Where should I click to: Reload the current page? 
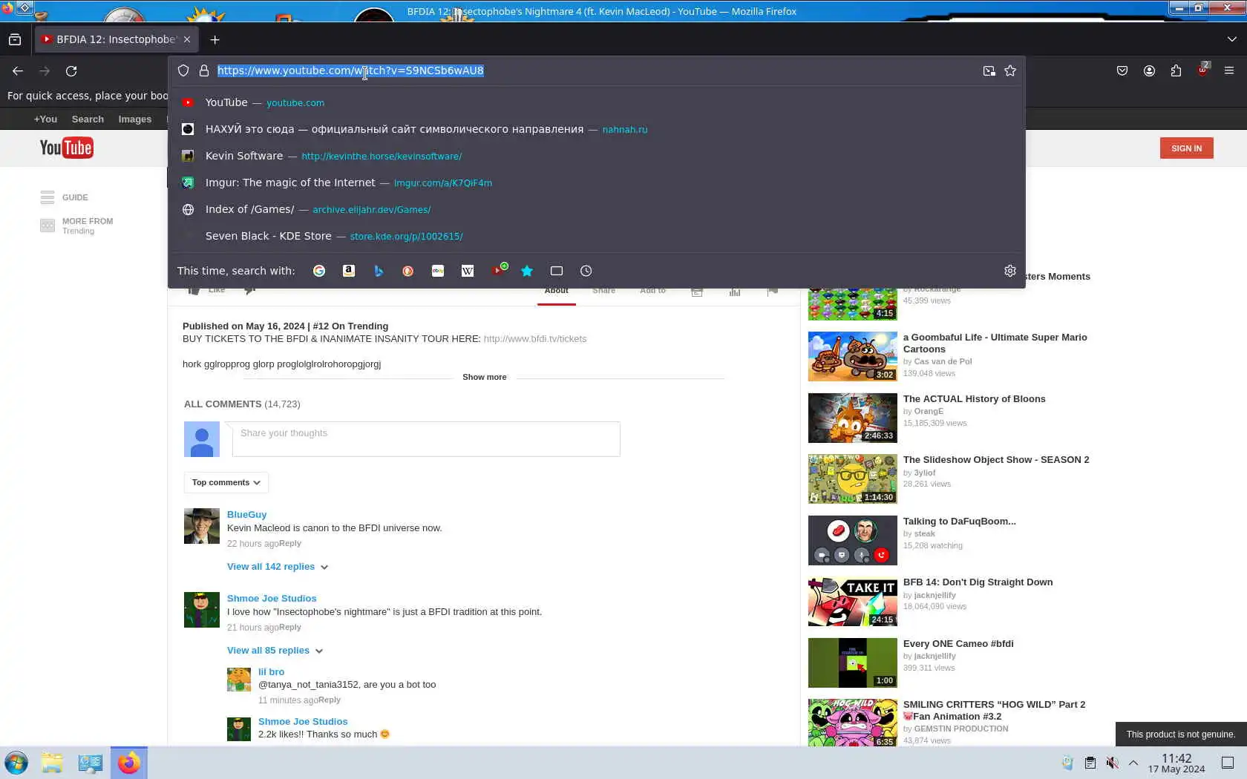tap(71, 71)
